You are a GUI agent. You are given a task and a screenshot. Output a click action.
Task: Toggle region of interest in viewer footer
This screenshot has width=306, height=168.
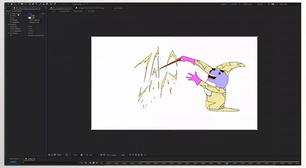click(101, 155)
